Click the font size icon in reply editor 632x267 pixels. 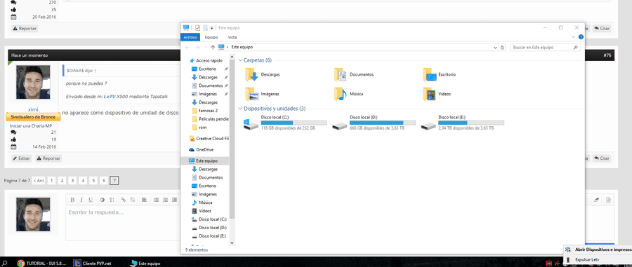coord(111,200)
